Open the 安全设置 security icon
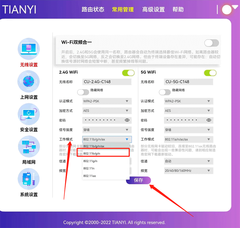 pos(28,115)
